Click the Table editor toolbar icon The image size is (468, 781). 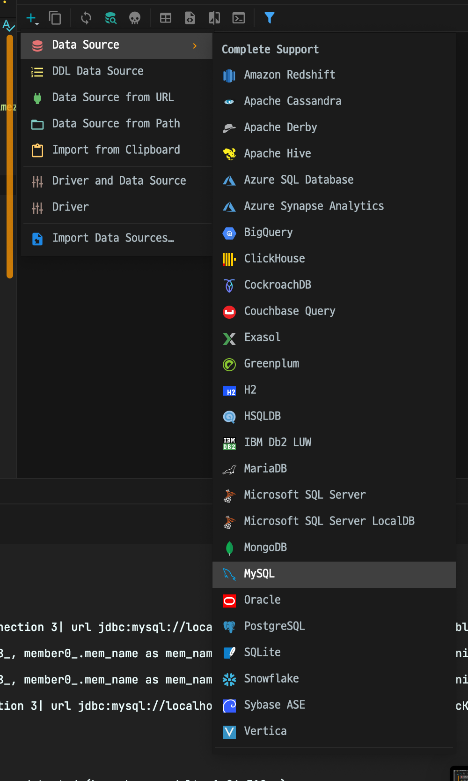[x=166, y=18]
